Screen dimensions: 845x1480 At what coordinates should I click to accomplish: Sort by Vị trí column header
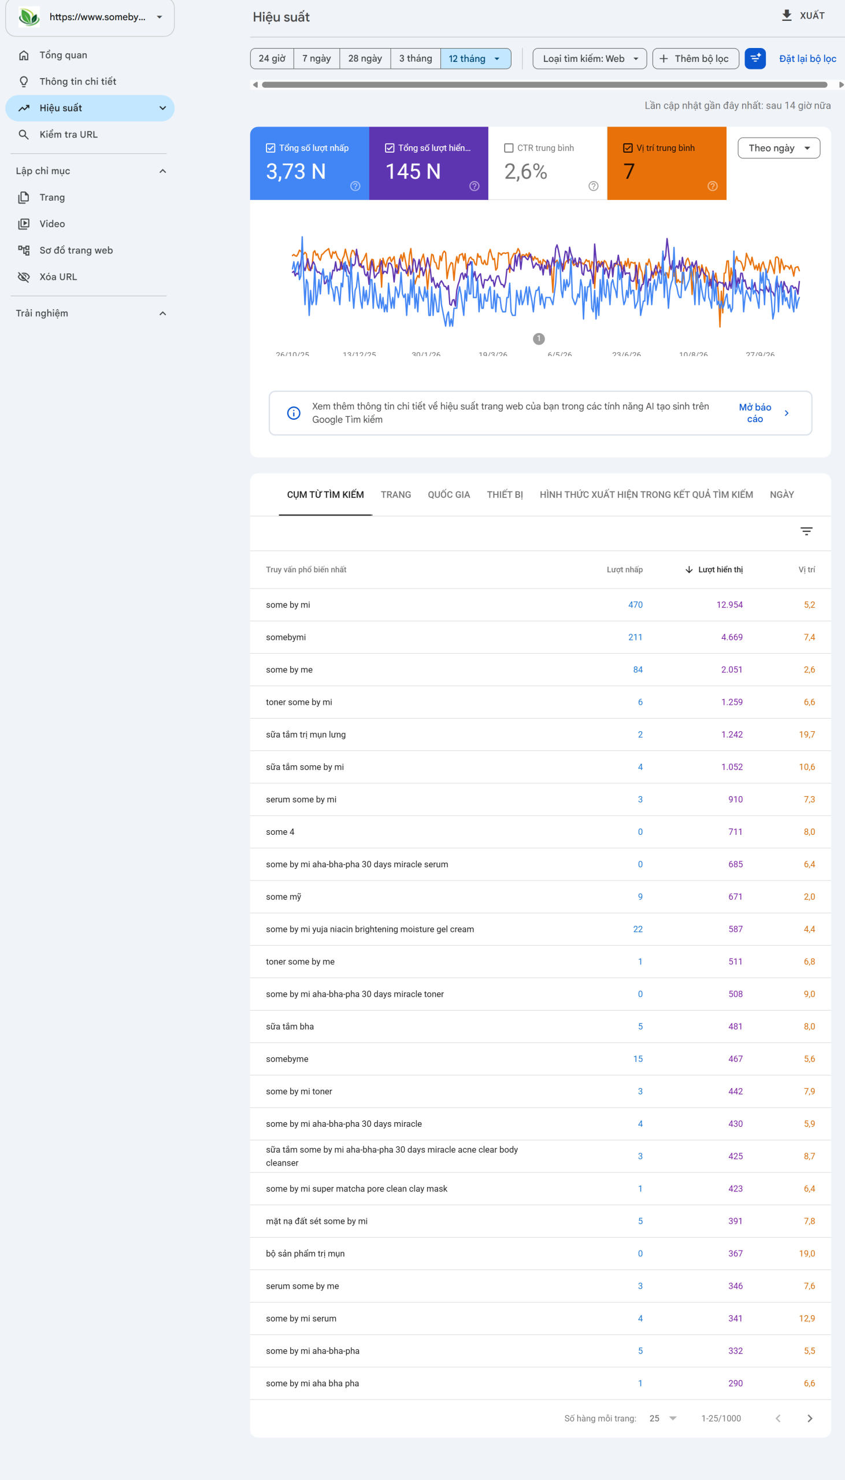click(806, 570)
